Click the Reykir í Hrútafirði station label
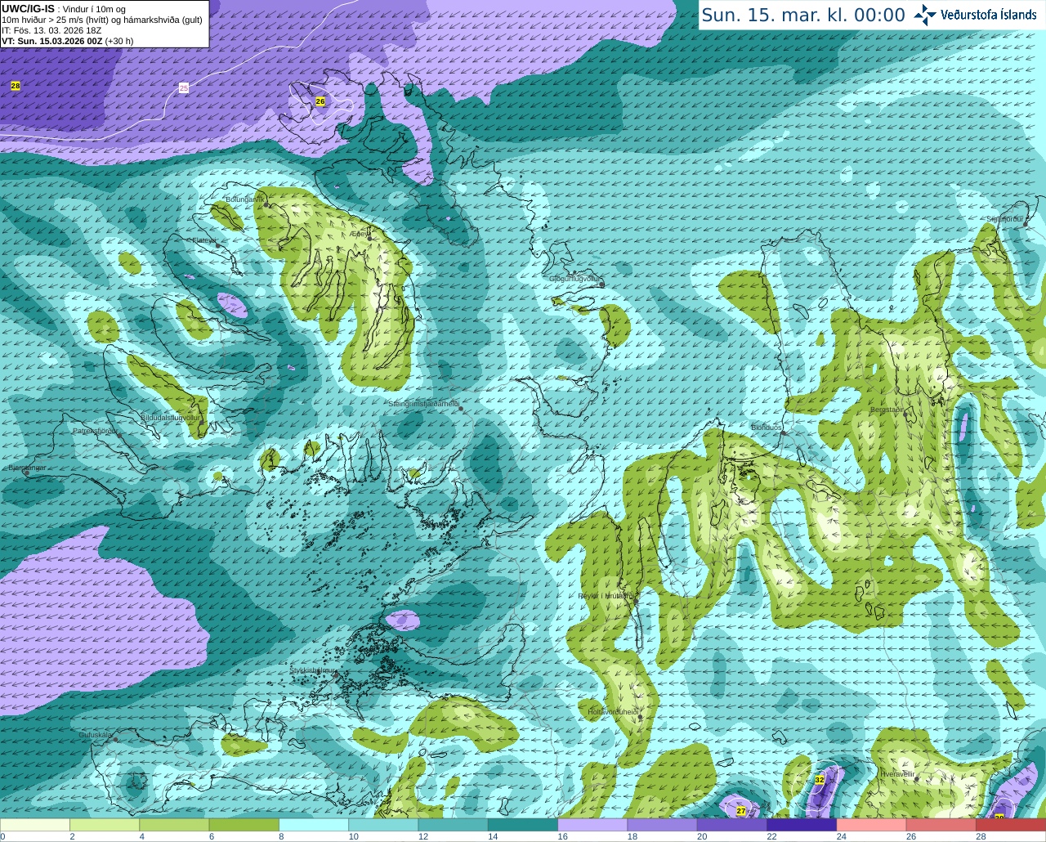 tap(606, 596)
